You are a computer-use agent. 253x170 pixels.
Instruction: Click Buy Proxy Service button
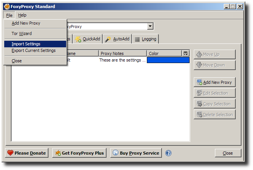click(x=136, y=153)
